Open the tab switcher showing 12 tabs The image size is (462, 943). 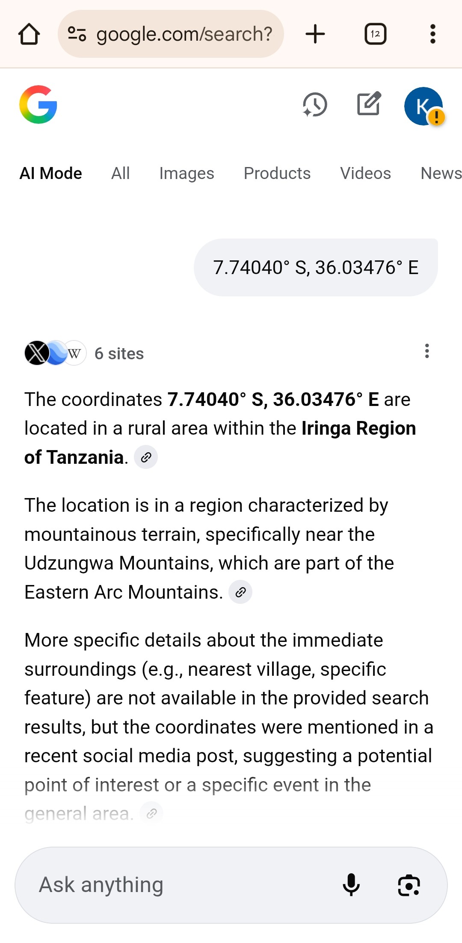[375, 34]
